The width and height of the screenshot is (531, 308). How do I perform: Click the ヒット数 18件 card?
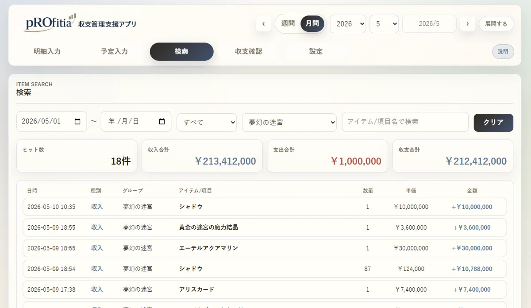pyautogui.click(x=77, y=156)
